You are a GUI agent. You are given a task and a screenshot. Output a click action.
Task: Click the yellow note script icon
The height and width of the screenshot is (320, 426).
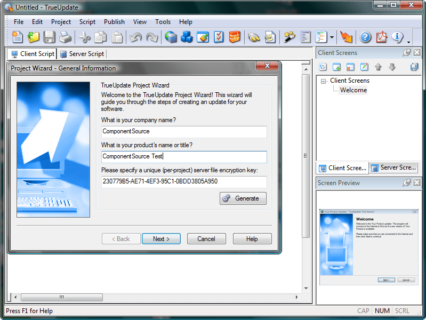click(270, 37)
